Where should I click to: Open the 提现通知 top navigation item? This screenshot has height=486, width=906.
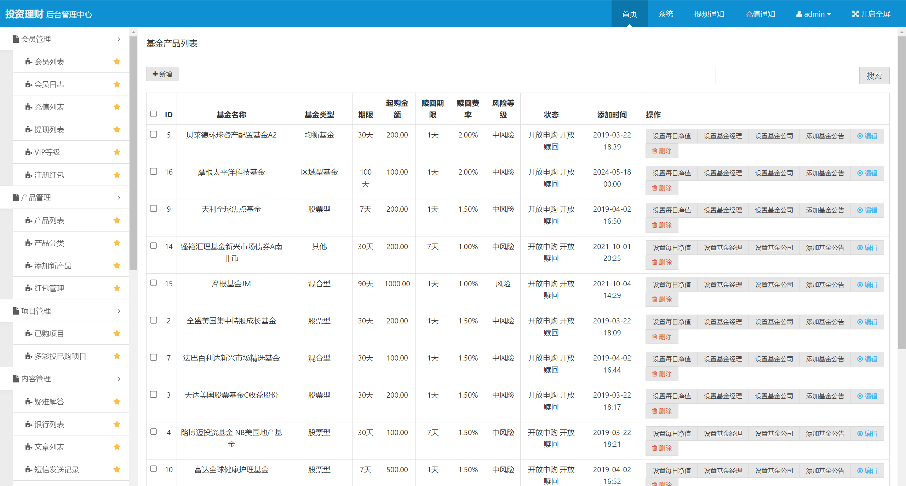click(709, 14)
